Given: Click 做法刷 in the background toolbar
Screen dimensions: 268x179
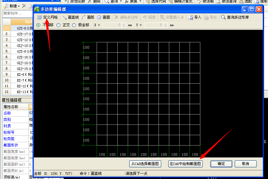Looking at the screenshot, I should [x=205, y=1].
